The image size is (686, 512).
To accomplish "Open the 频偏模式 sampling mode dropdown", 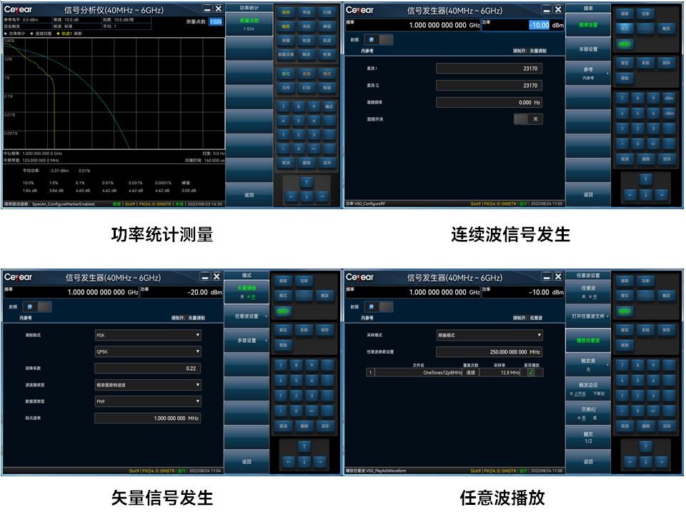I will pos(489,335).
